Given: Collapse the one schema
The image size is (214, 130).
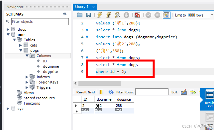Looking at the screenshot, I should click(8, 35).
